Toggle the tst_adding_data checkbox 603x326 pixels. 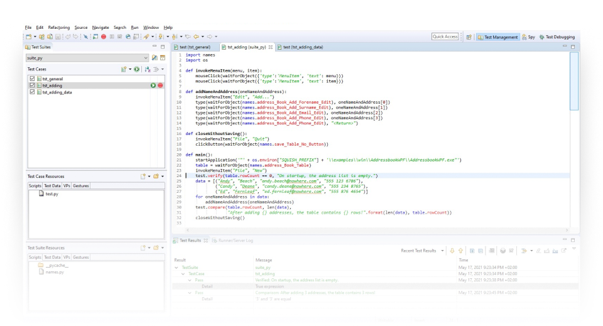coord(32,92)
